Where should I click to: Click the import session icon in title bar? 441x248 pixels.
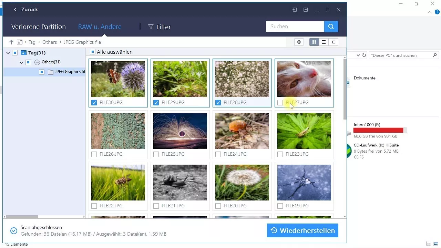click(x=295, y=10)
